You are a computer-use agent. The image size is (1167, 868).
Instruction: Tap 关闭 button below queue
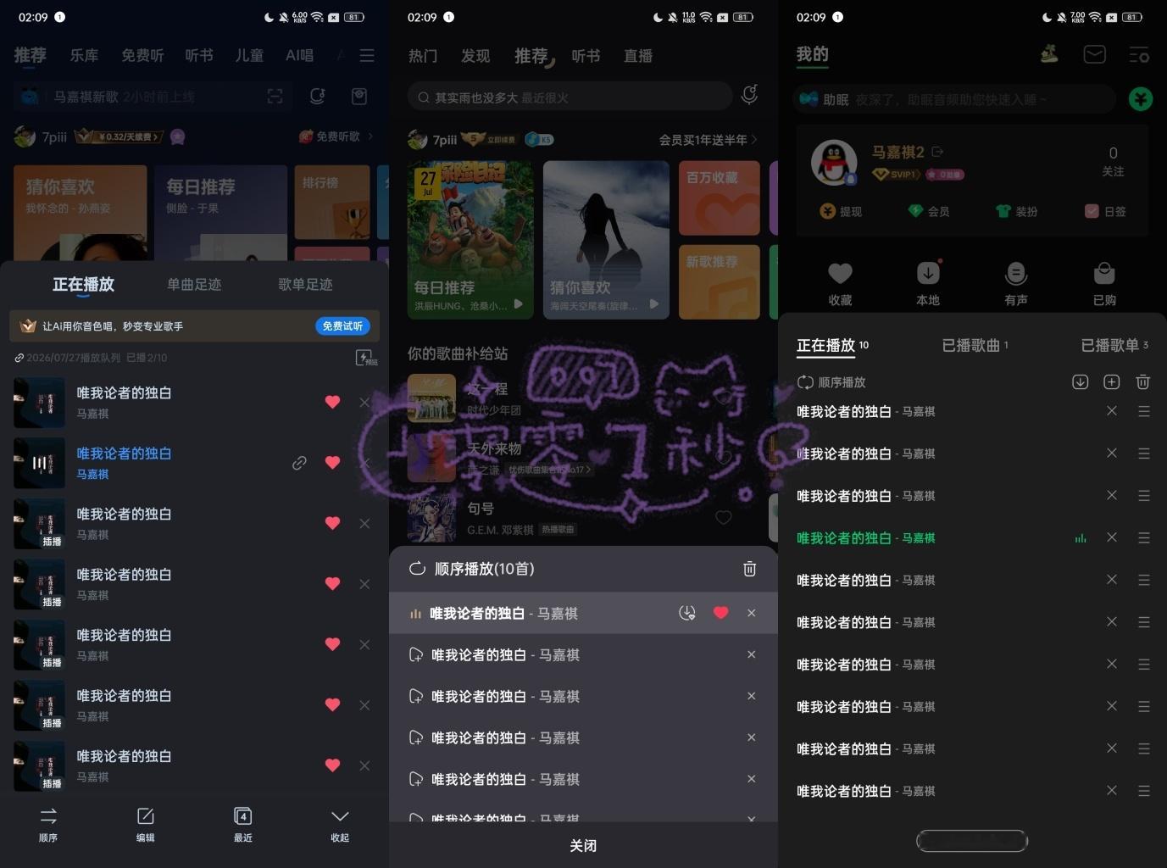[x=583, y=845]
